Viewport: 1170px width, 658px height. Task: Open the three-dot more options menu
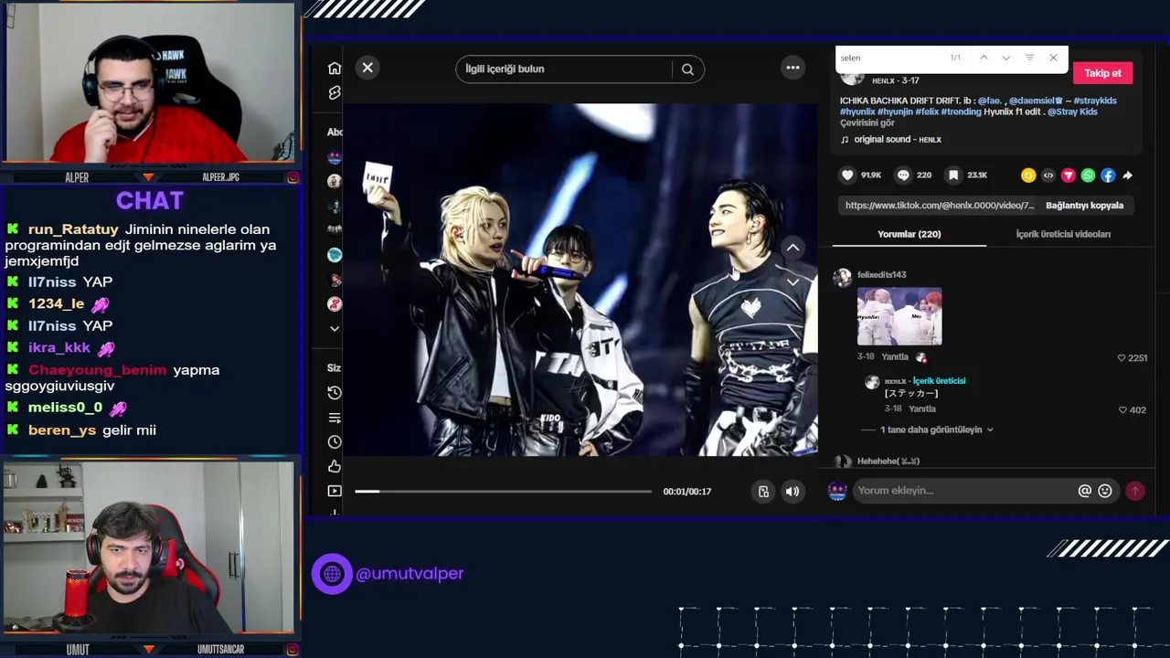pos(792,68)
